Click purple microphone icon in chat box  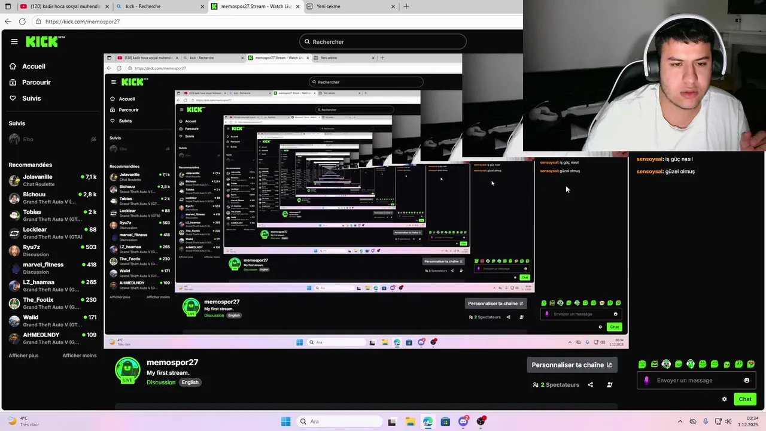646,380
